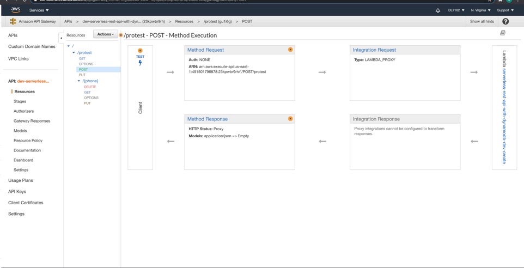The height and width of the screenshot is (268, 524).
Task: Click the orange hint dot on Method Response
Action: tap(290, 119)
